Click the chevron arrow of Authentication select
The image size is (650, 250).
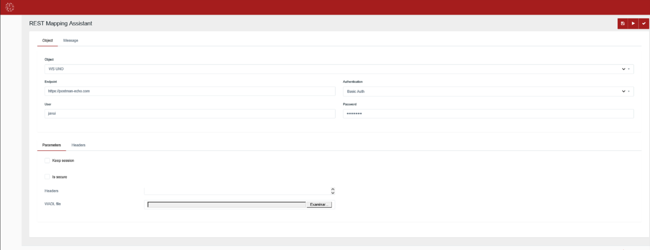point(624,91)
